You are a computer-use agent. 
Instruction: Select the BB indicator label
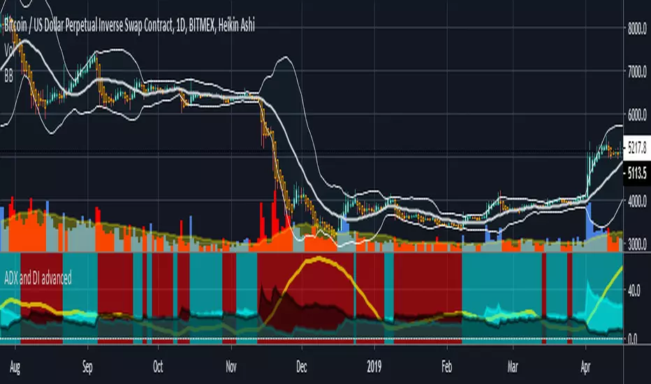click(x=8, y=76)
